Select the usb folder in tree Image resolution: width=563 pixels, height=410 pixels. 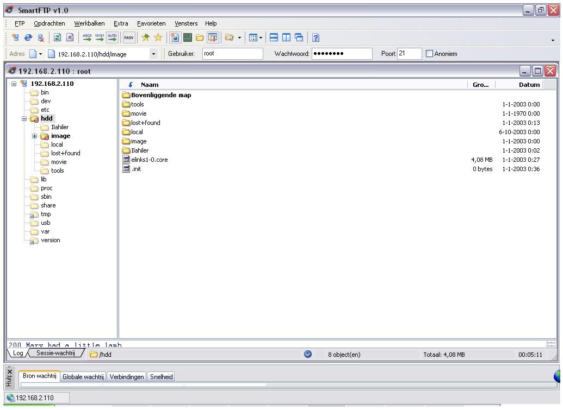pos(46,223)
